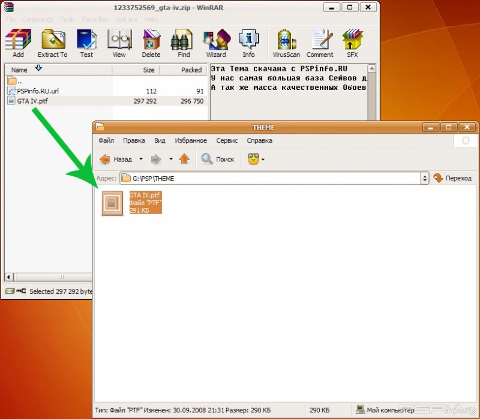Screen dimensions: 480x419
Task: Open the Сервис menu
Action: point(227,140)
